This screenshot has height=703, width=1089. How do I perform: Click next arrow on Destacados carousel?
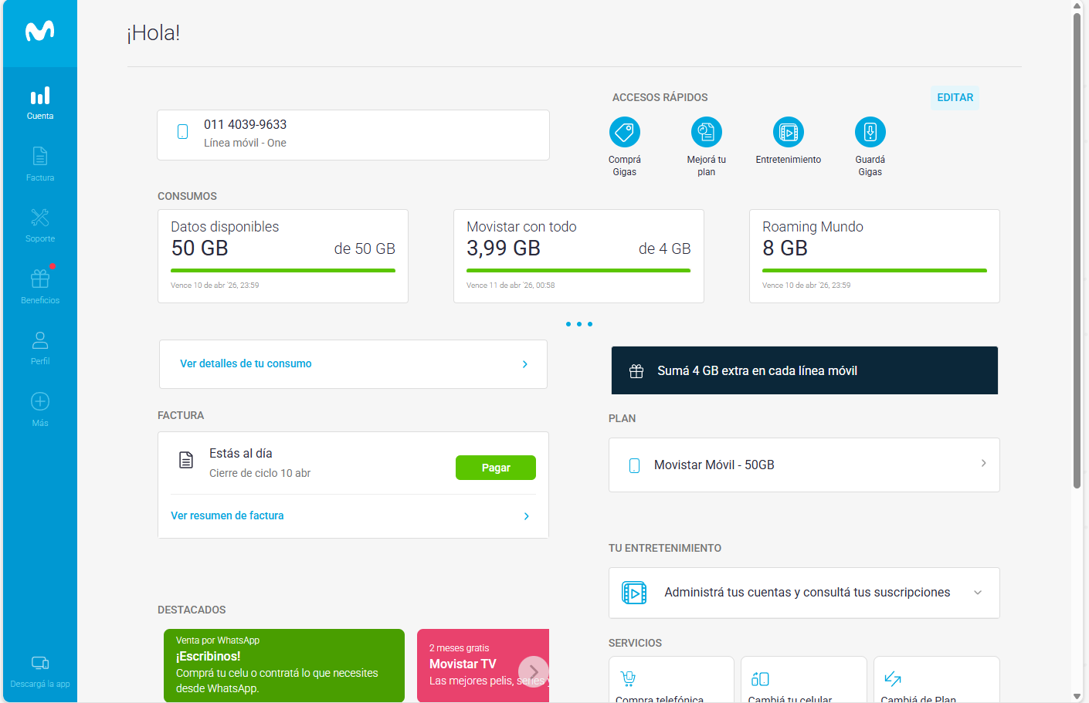(533, 671)
